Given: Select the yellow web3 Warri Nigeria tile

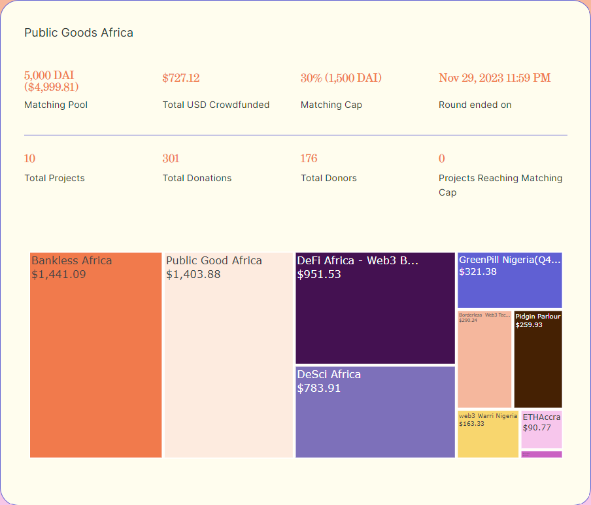Looking at the screenshot, I should point(488,434).
